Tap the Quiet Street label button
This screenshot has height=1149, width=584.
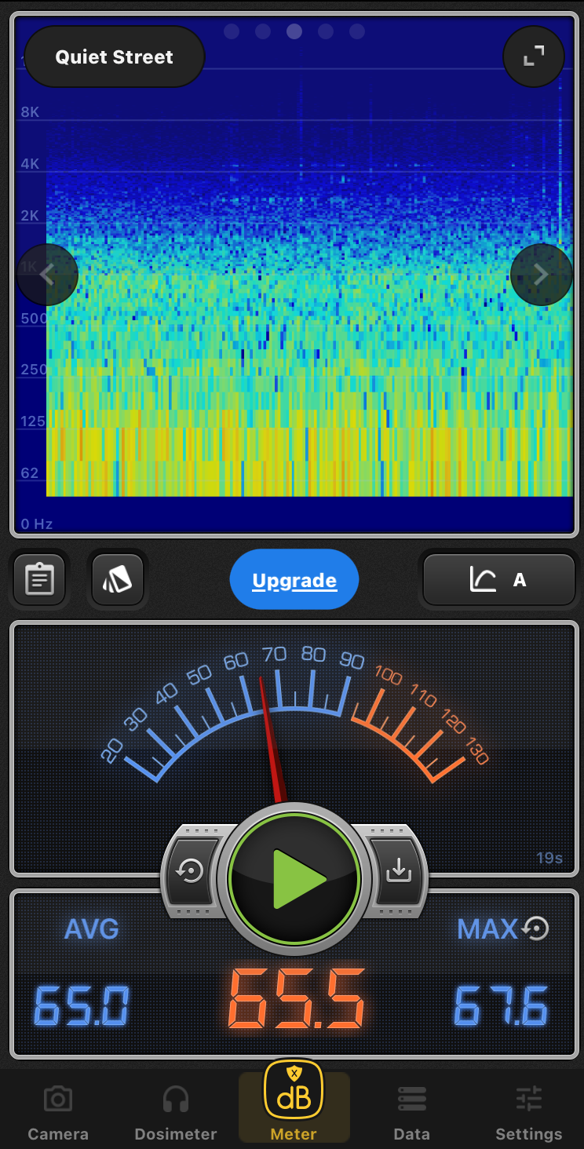click(x=115, y=57)
